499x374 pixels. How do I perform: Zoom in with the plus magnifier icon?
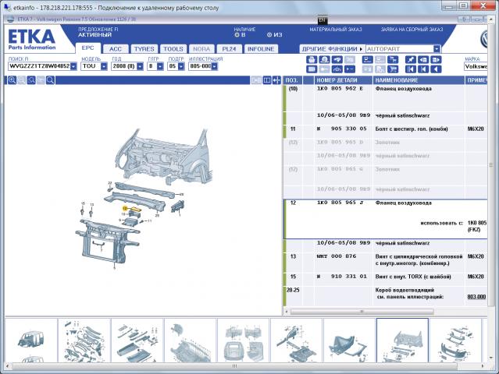coord(12,80)
